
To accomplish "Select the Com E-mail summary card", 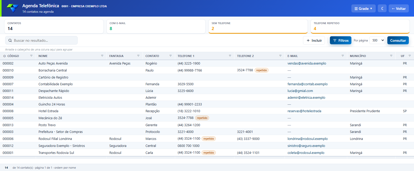I will pos(156,26).
